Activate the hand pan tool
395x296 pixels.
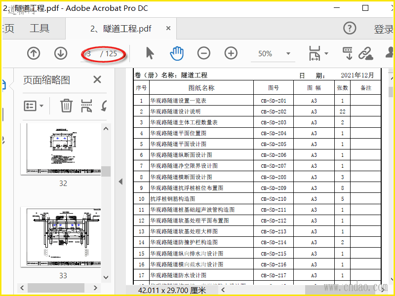[177, 53]
